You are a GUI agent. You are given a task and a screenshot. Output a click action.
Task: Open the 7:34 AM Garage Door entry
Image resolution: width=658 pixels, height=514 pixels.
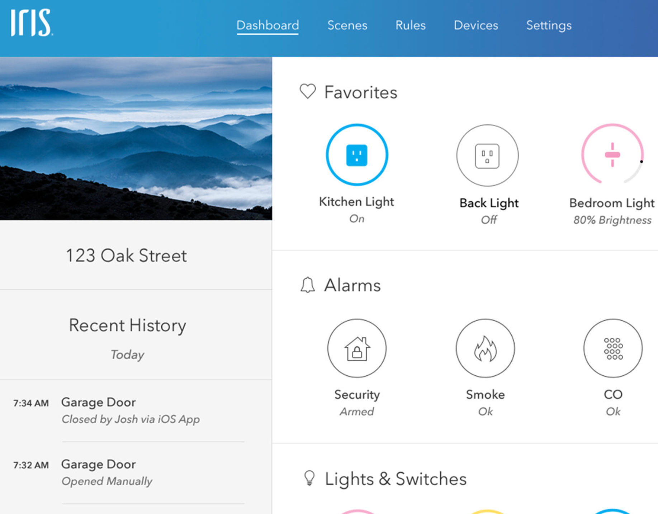[136, 410]
